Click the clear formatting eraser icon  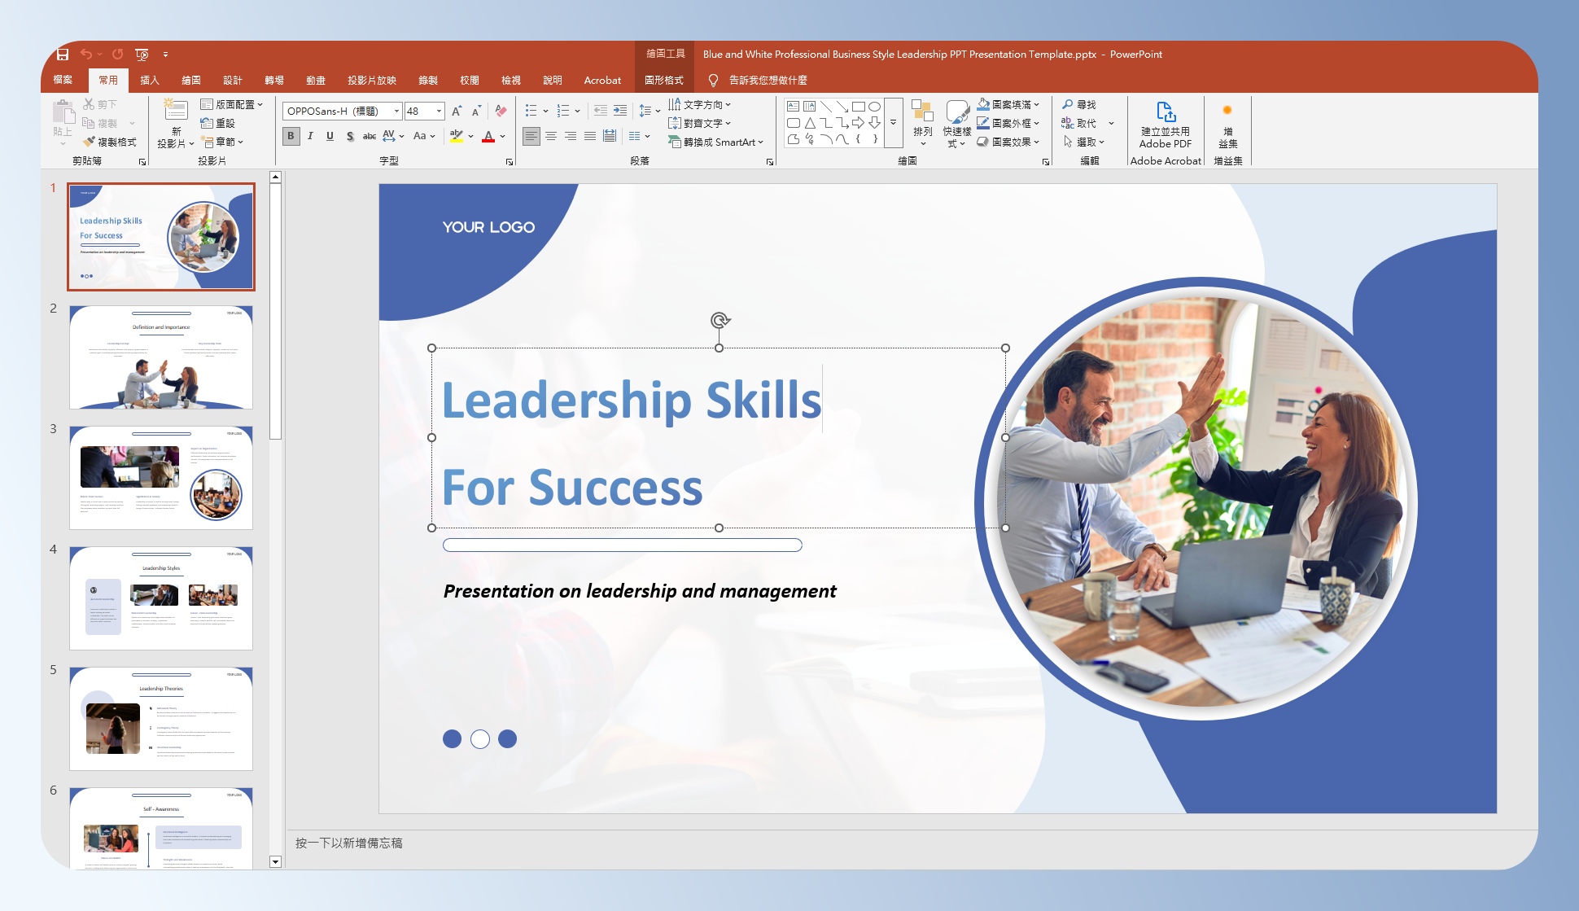501,111
